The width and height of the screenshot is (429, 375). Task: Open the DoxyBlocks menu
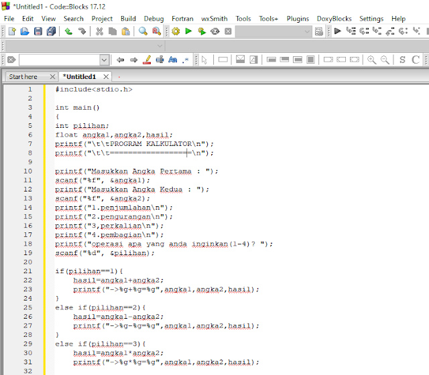click(334, 19)
